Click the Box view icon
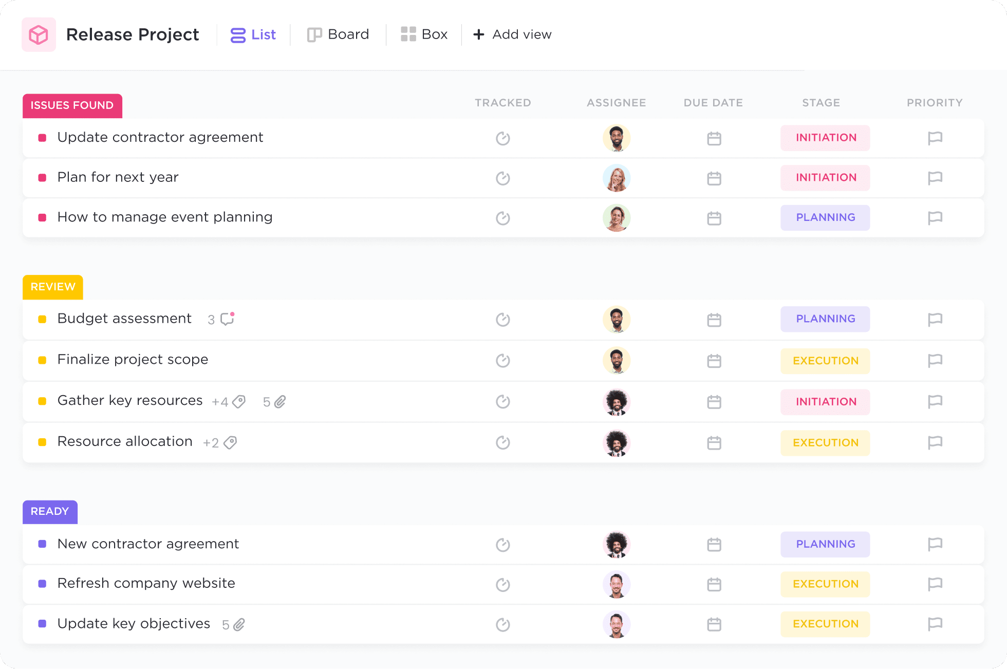Viewport: 1007px width, 669px height. click(x=407, y=34)
